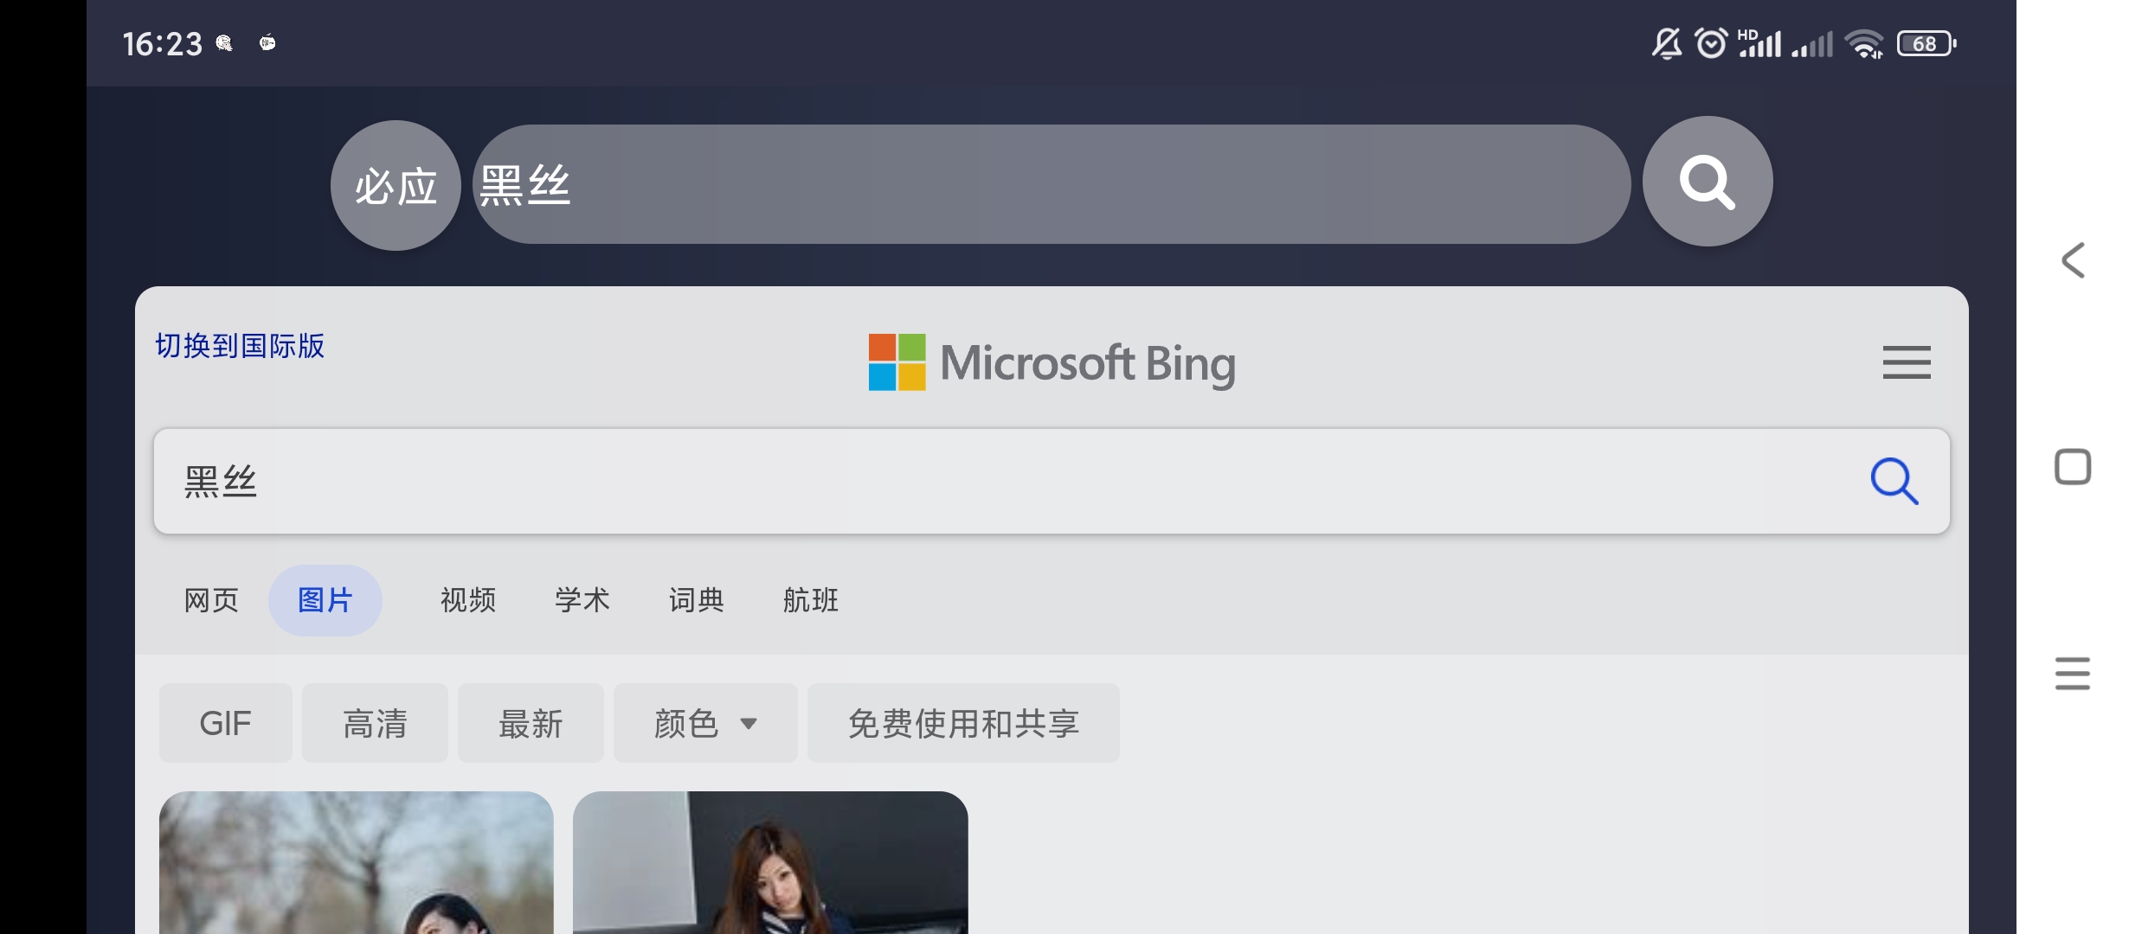Open the Bing hamburger menu

click(x=1907, y=362)
